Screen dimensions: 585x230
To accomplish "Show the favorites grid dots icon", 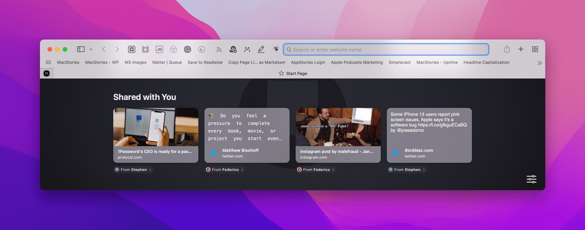I will [x=49, y=62].
